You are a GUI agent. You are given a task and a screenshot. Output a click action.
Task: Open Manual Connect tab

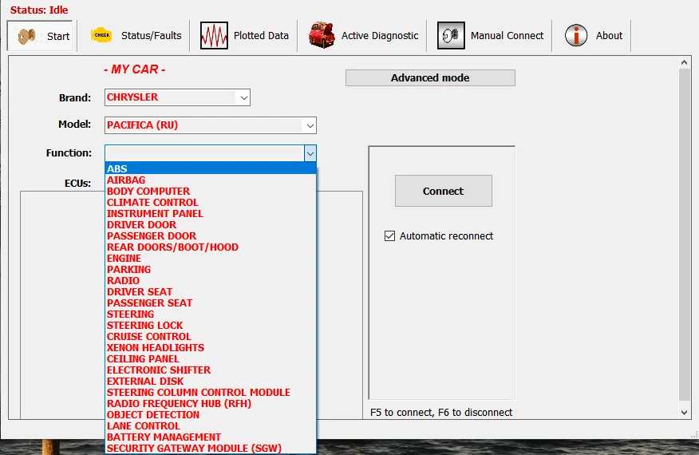point(490,36)
